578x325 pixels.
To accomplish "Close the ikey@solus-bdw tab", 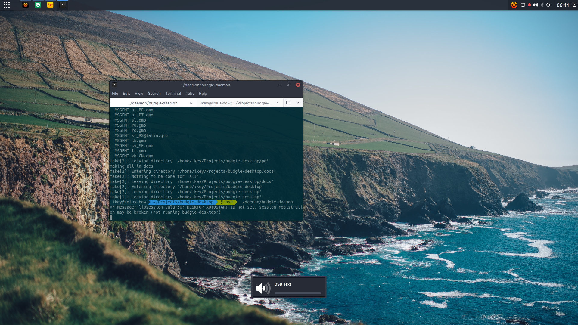I will tap(278, 103).
